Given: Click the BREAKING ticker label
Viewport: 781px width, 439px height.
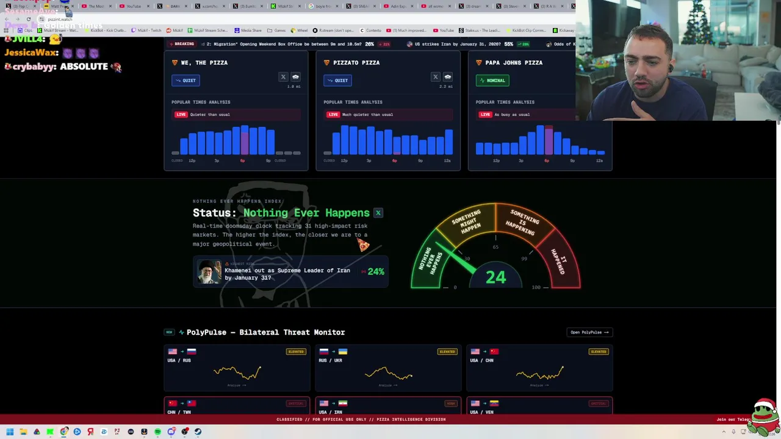Looking at the screenshot, I should coord(181,44).
